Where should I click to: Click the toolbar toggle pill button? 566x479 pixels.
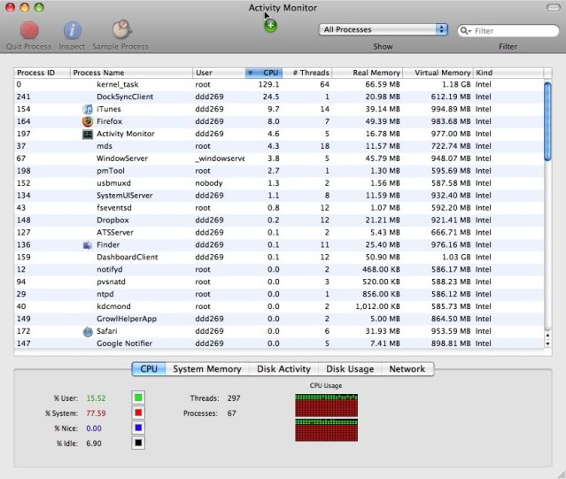554,8
